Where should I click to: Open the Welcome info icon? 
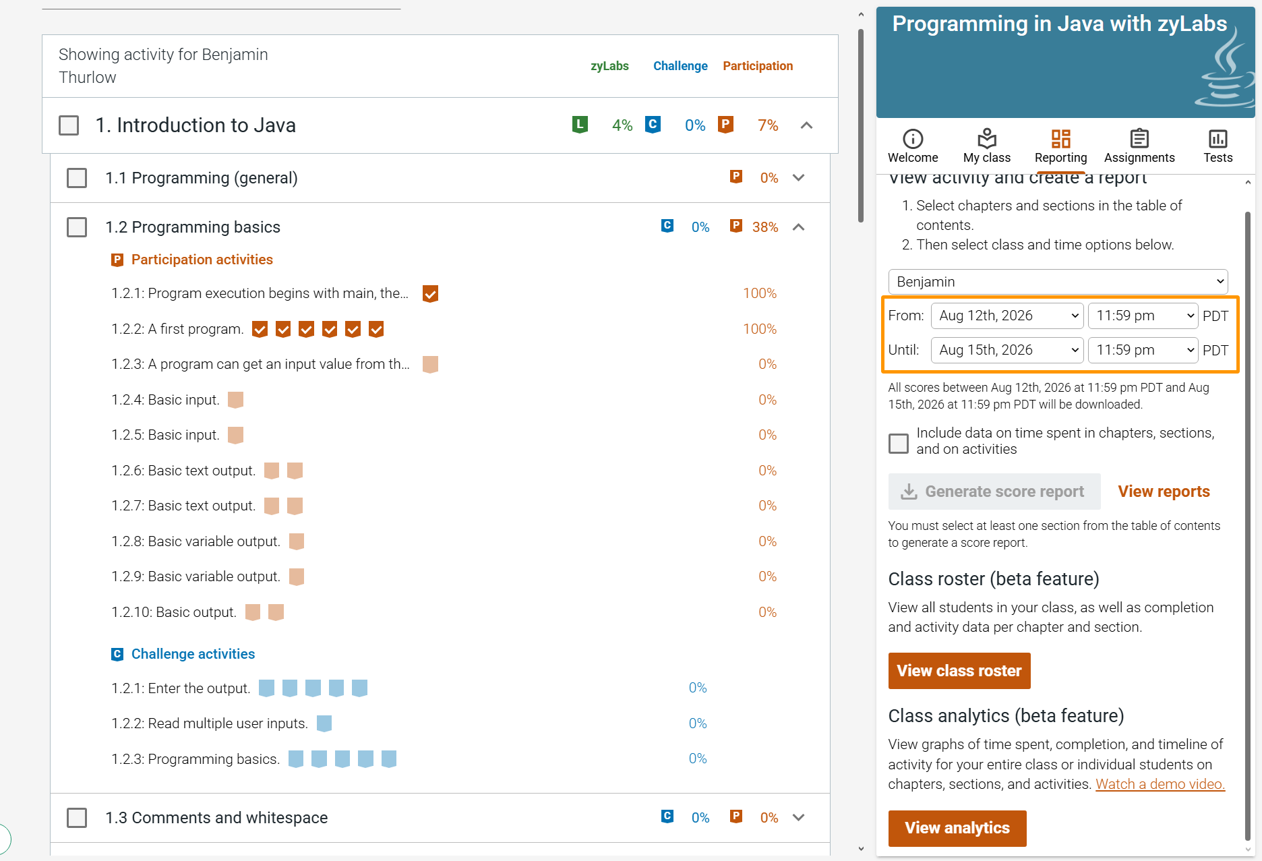click(x=913, y=139)
